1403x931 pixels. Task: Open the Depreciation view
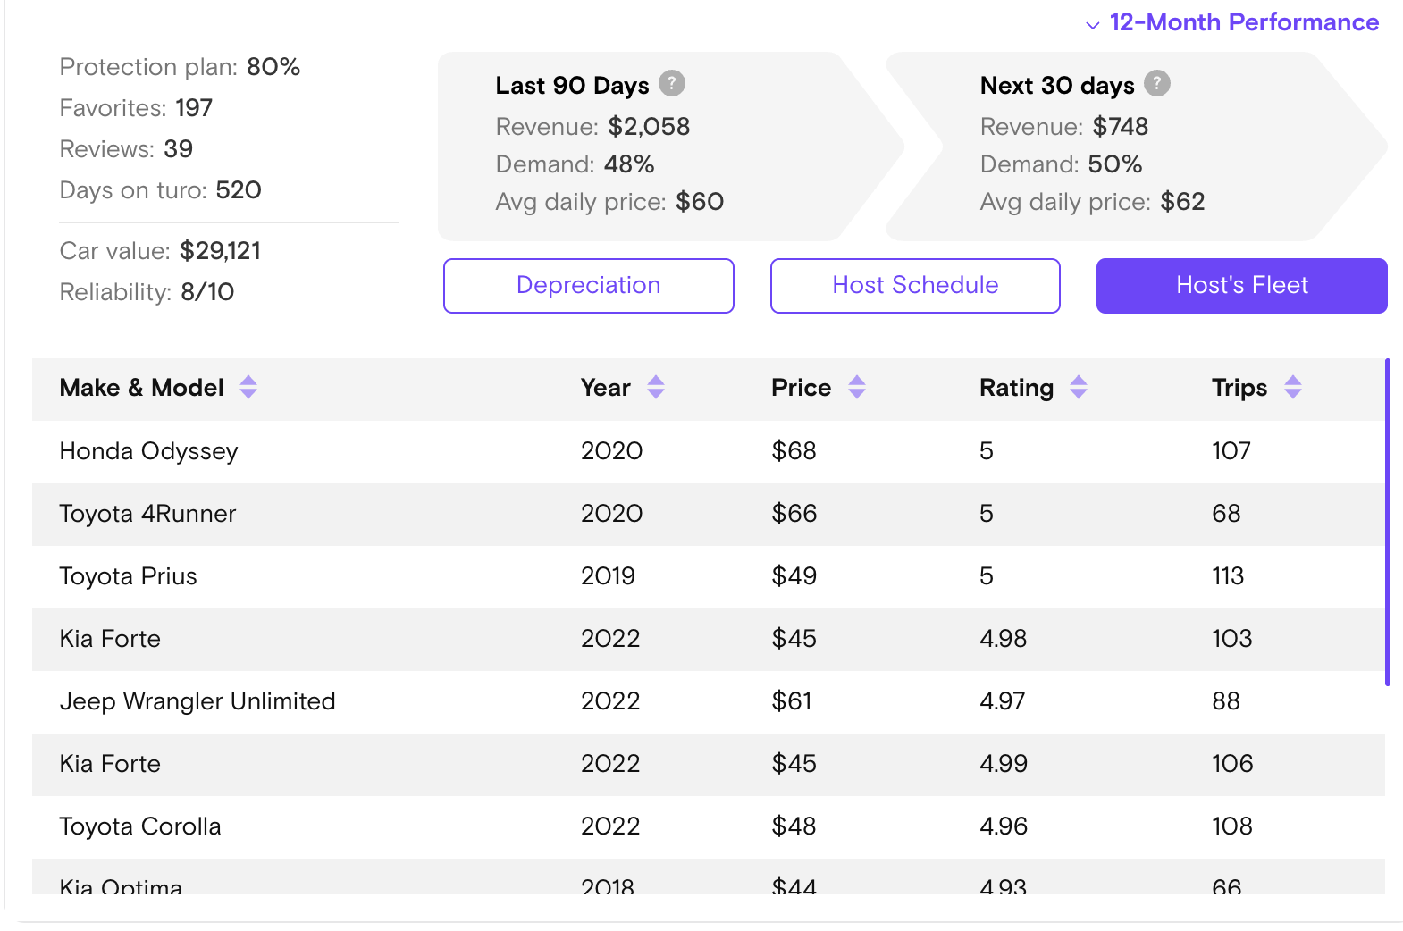[x=589, y=286]
